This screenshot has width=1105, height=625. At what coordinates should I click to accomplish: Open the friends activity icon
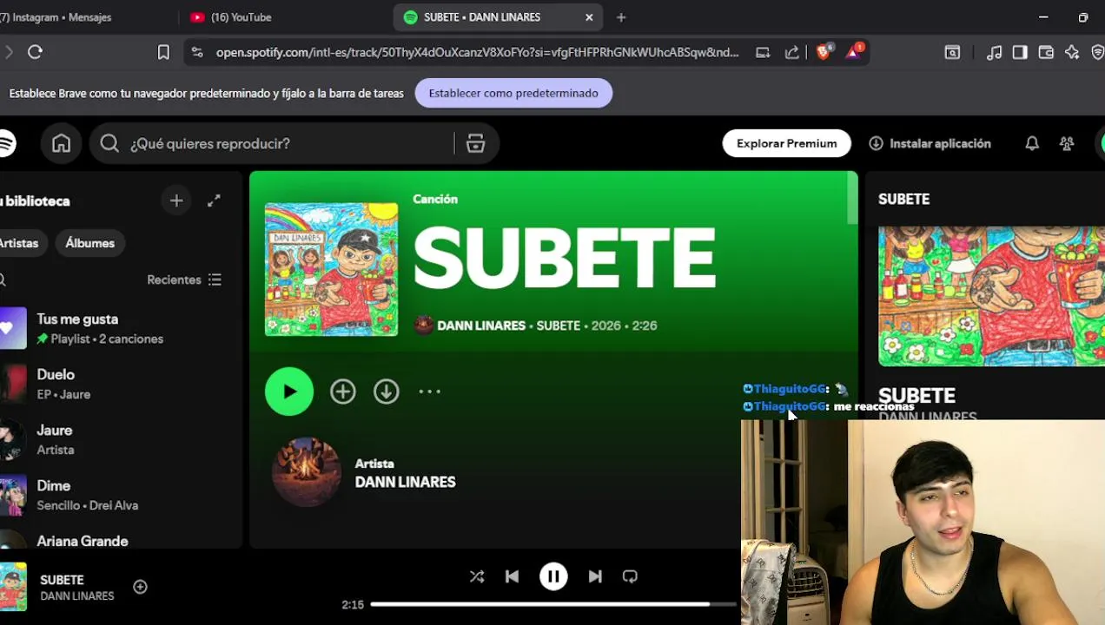pos(1067,143)
